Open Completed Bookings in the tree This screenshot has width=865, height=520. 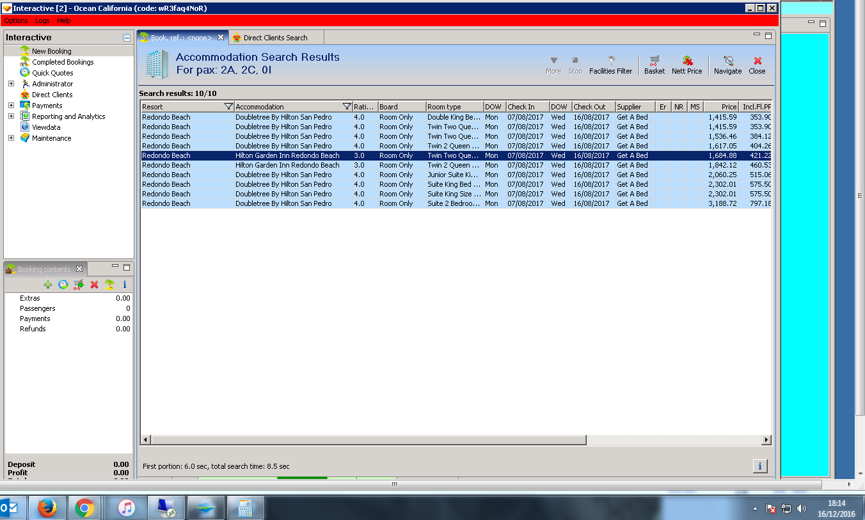(63, 62)
